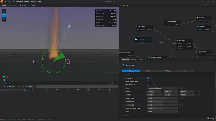Click the Home icon in menu bar

point(5,2)
